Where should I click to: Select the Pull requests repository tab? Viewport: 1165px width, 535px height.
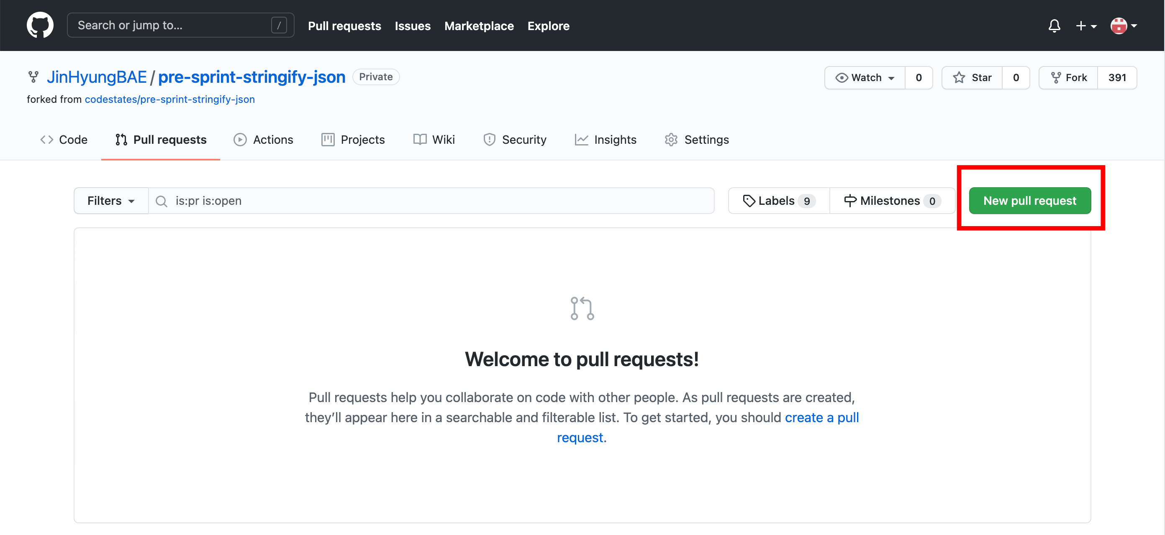(x=161, y=140)
